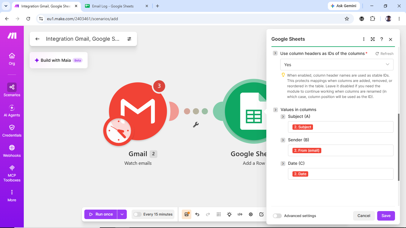
Task: Reload the page in Chrome
Action: click(x=28, y=19)
